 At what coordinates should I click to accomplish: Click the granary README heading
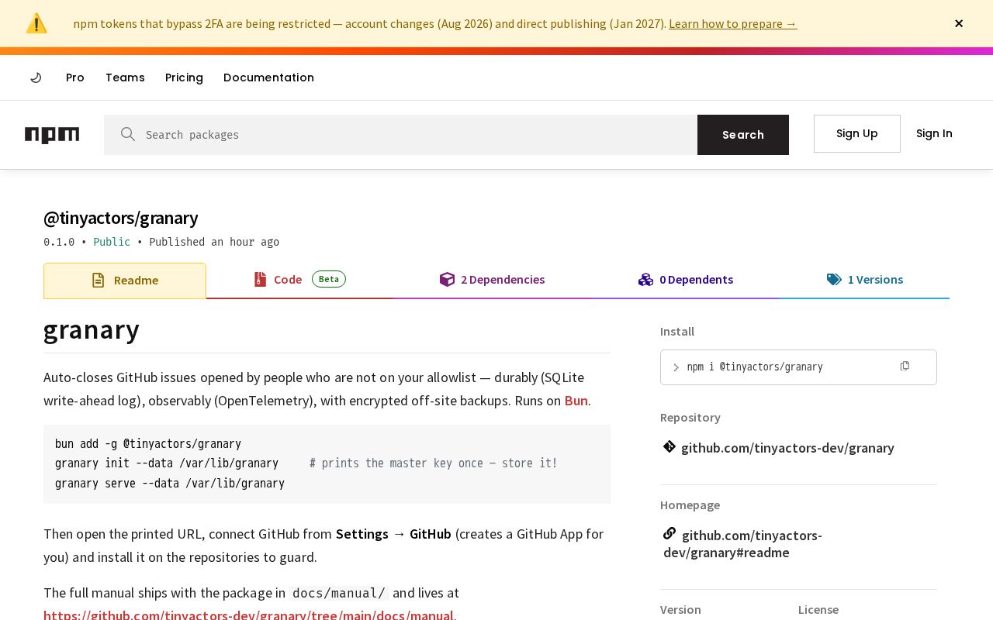tap(92, 330)
